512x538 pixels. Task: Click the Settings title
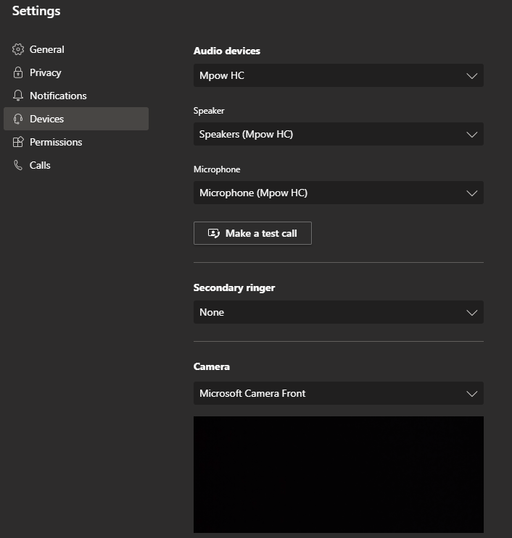click(x=36, y=11)
